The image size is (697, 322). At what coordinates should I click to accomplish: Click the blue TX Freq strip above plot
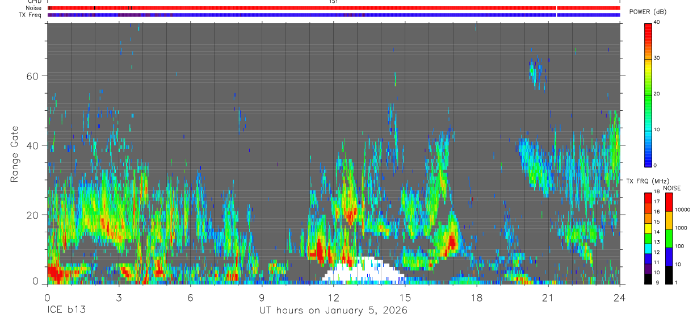point(333,15)
